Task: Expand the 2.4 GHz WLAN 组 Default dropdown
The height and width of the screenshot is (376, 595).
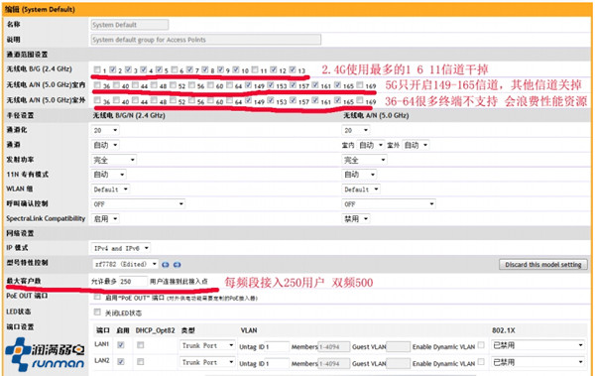Action: coord(110,189)
